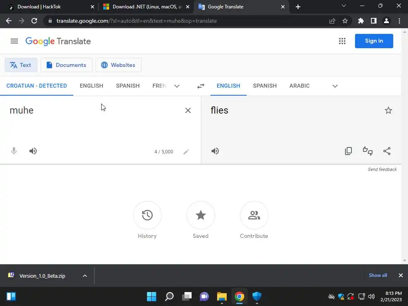408x306 pixels.
Task: Switch to Websites translation mode
Action: click(x=118, y=65)
